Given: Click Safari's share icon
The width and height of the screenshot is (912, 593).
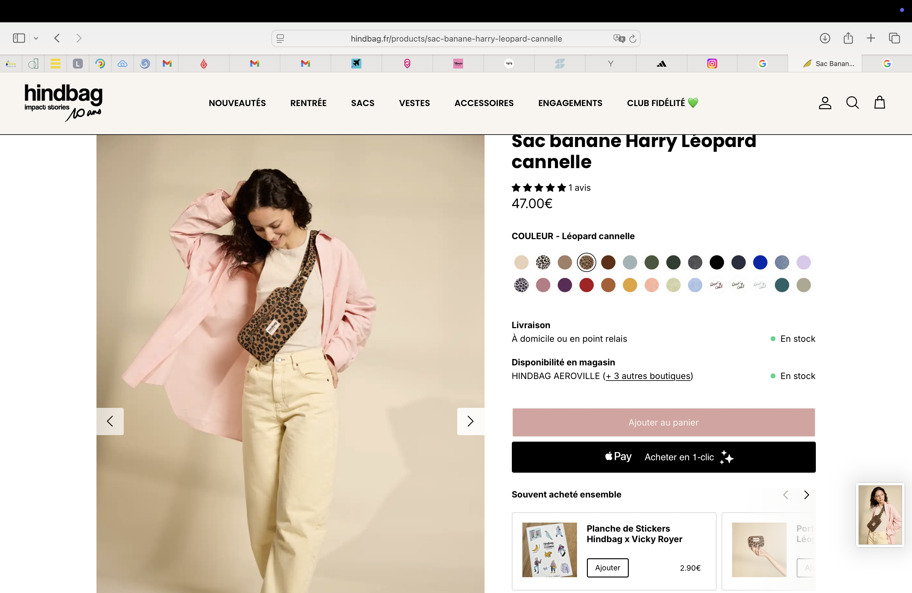Looking at the screenshot, I should coord(848,38).
